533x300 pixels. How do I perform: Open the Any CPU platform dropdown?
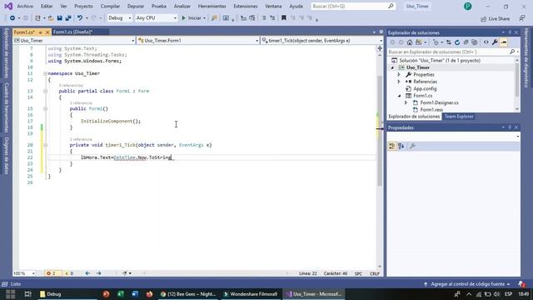[x=156, y=18]
